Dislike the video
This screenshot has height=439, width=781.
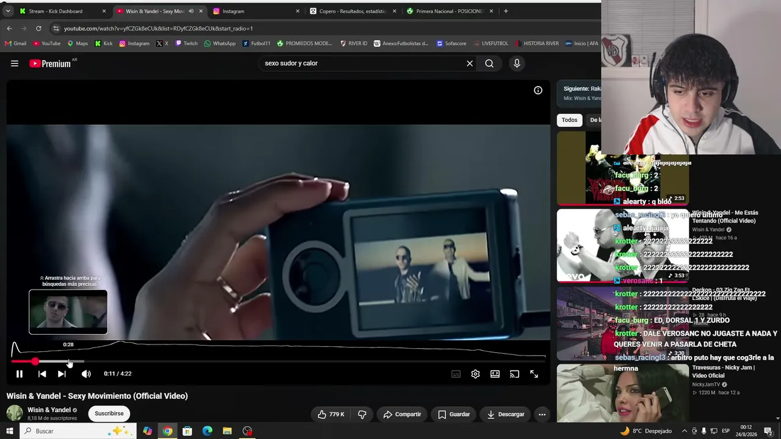362,415
